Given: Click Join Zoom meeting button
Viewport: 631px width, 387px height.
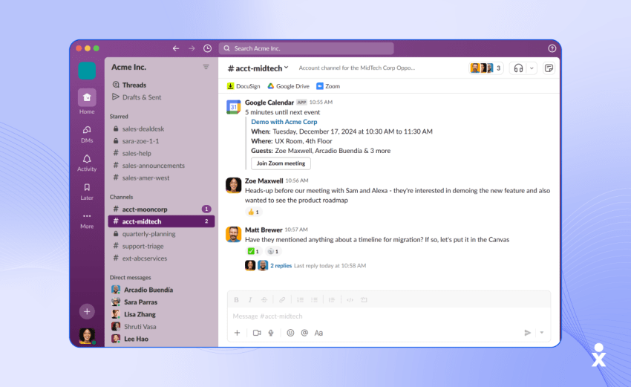Looking at the screenshot, I should point(281,163).
